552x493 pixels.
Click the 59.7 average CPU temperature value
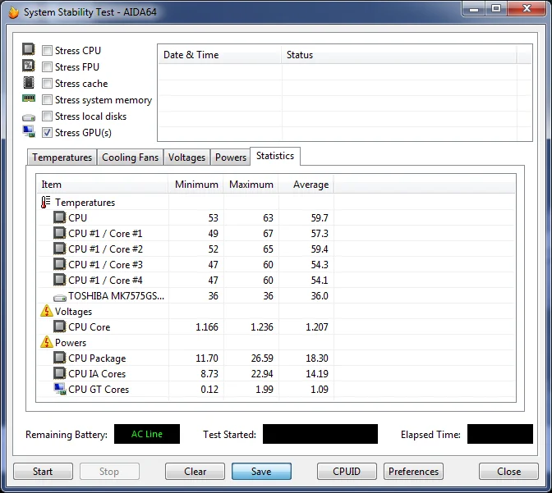320,218
